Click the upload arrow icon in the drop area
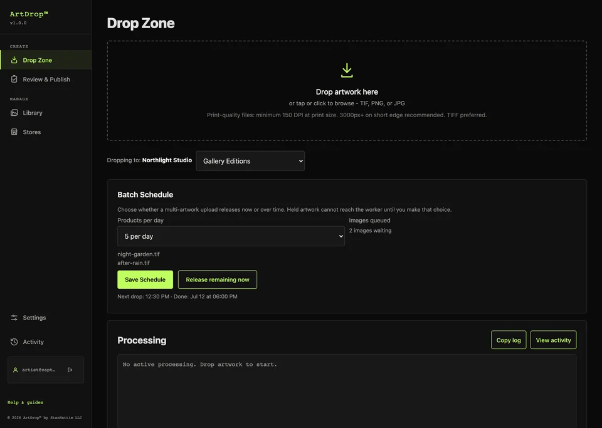 click(x=347, y=71)
